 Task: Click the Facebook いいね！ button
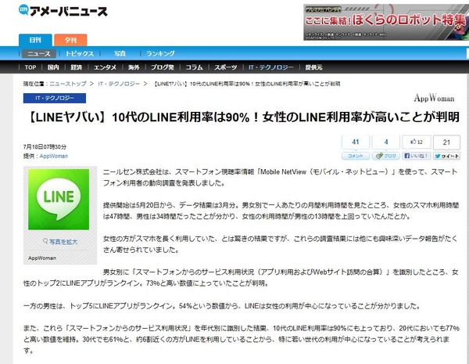pos(417,156)
